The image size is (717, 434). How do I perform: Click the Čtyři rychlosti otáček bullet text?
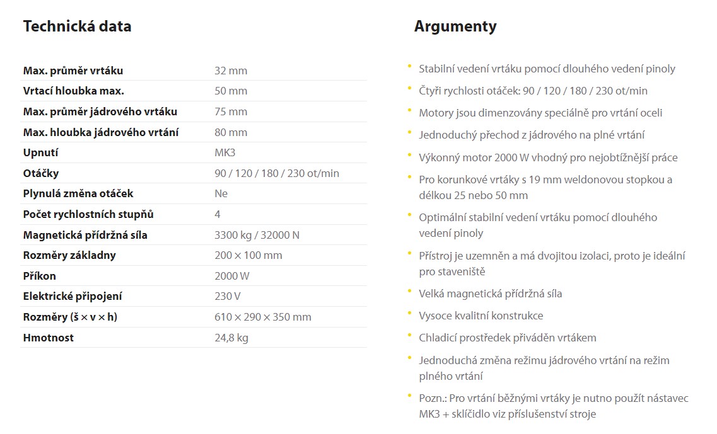(x=533, y=91)
